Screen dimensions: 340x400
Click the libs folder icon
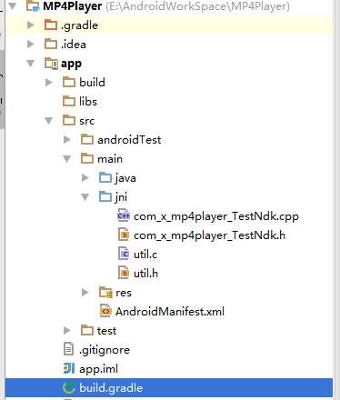click(x=69, y=101)
